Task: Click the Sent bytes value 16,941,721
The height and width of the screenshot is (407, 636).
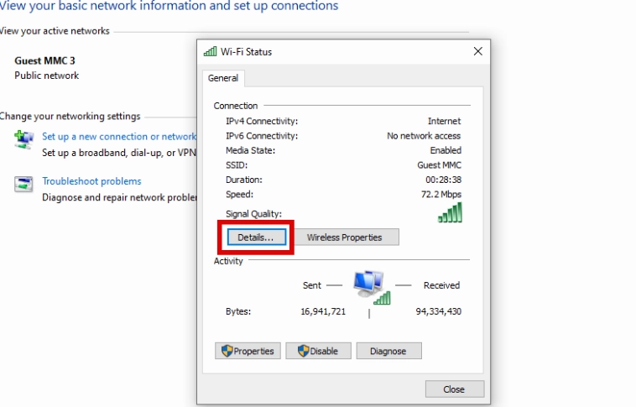Action: tap(323, 311)
